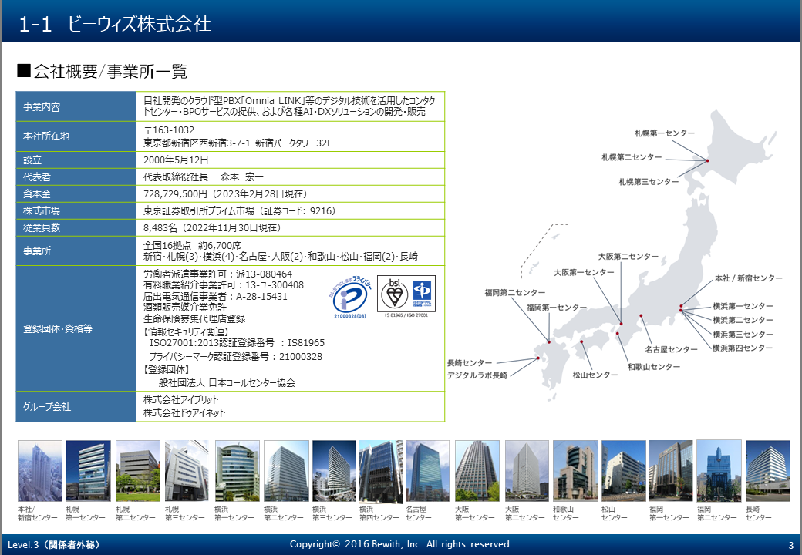This screenshot has width=802, height=555.
Task: Select the 728,729,500円 capital value
Action: (176, 193)
